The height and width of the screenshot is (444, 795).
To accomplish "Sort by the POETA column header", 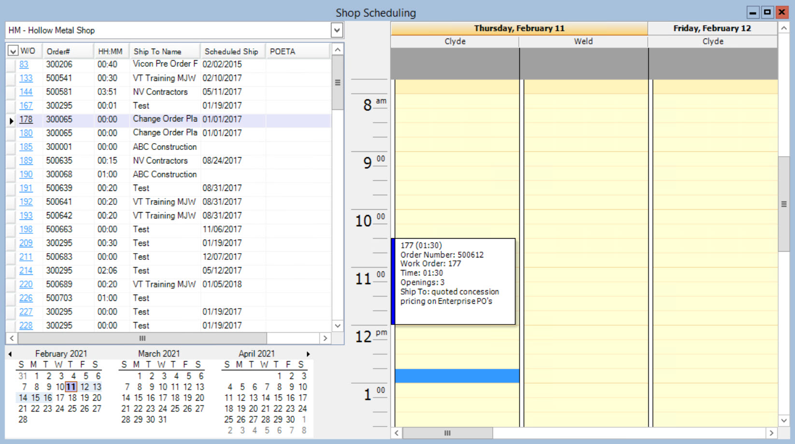I will coord(298,51).
